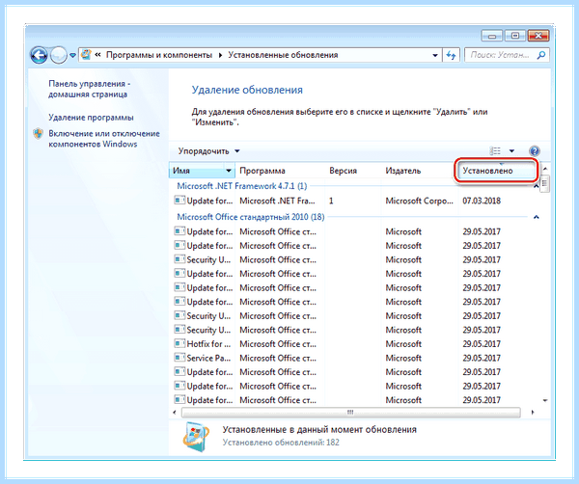Open the "Упорядочить" menu
This screenshot has height=484, width=579.
click(208, 150)
